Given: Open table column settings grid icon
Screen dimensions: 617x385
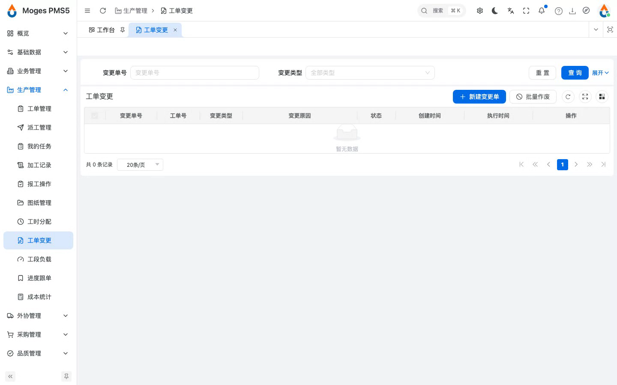Looking at the screenshot, I should point(602,97).
